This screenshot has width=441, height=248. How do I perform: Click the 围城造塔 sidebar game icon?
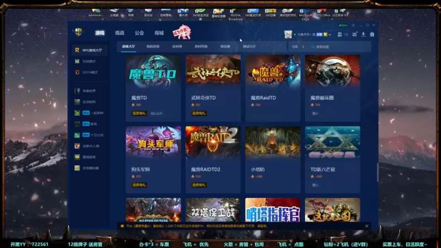point(77,157)
